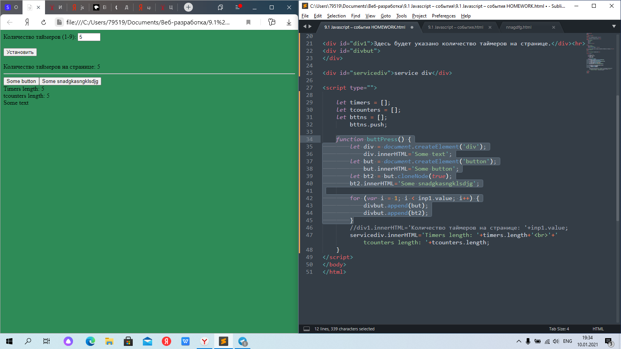
Task: Reload the page in Yandex Browser
Action: pos(43,22)
